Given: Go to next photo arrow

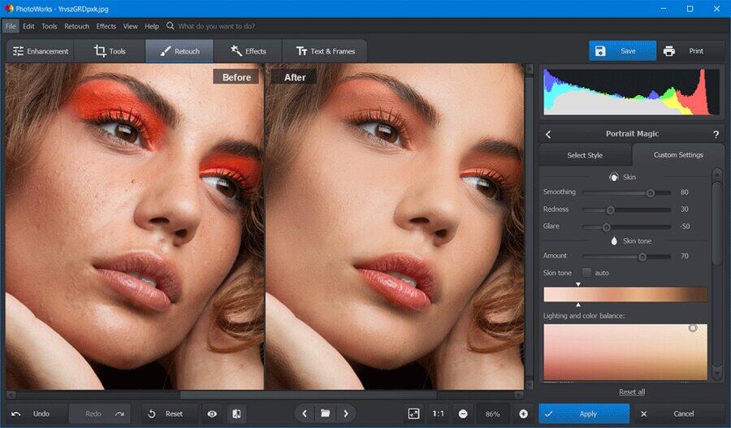Looking at the screenshot, I should pyautogui.click(x=345, y=413).
